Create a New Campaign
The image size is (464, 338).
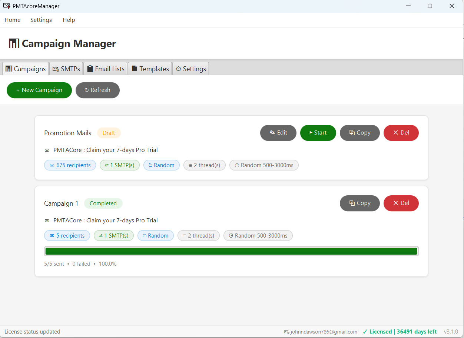tap(39, 90)
